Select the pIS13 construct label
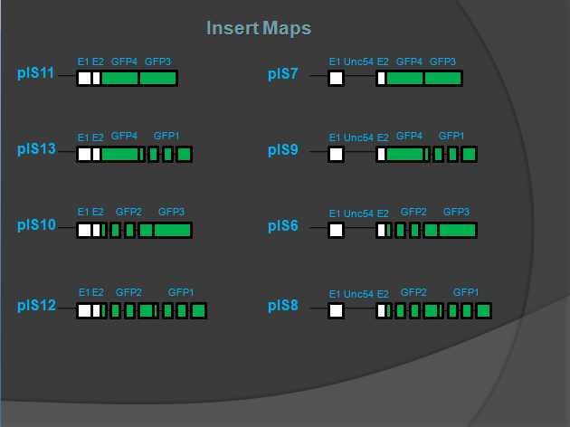 37,149
